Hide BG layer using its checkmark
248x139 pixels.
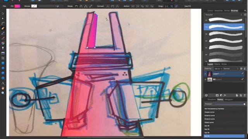242,79
